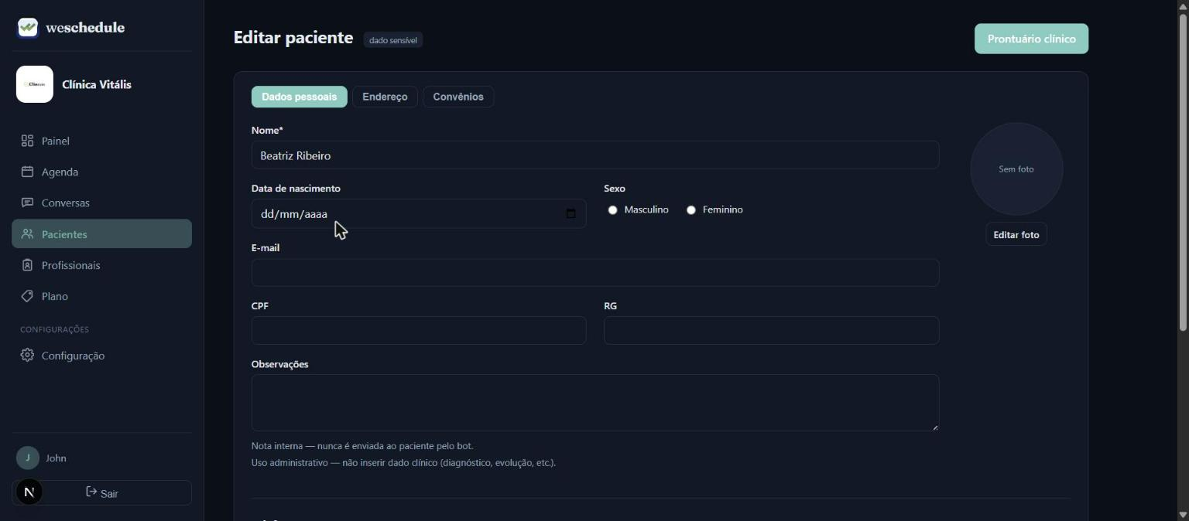This screenshot has height=521, width=1189.
Task: Open Agenda calendar icon in sidebar
Action: point(27,172)
